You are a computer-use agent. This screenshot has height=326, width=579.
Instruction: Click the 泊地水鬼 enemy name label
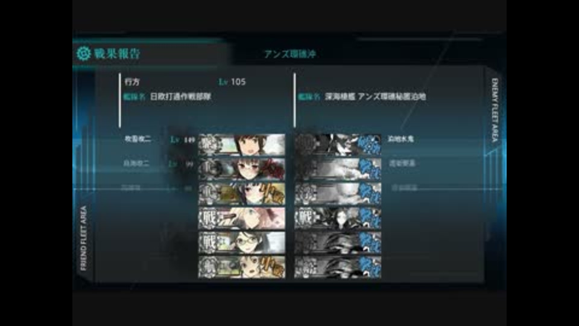pyautogui.click(x=400, y=139)
